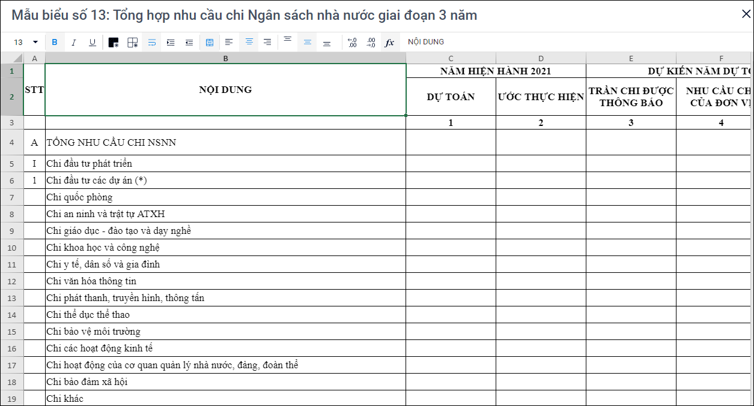Image resolution: width=754 pixels, height=406 pixels.
Task: Open the fx function button
Action: click(x=389, y=42)
